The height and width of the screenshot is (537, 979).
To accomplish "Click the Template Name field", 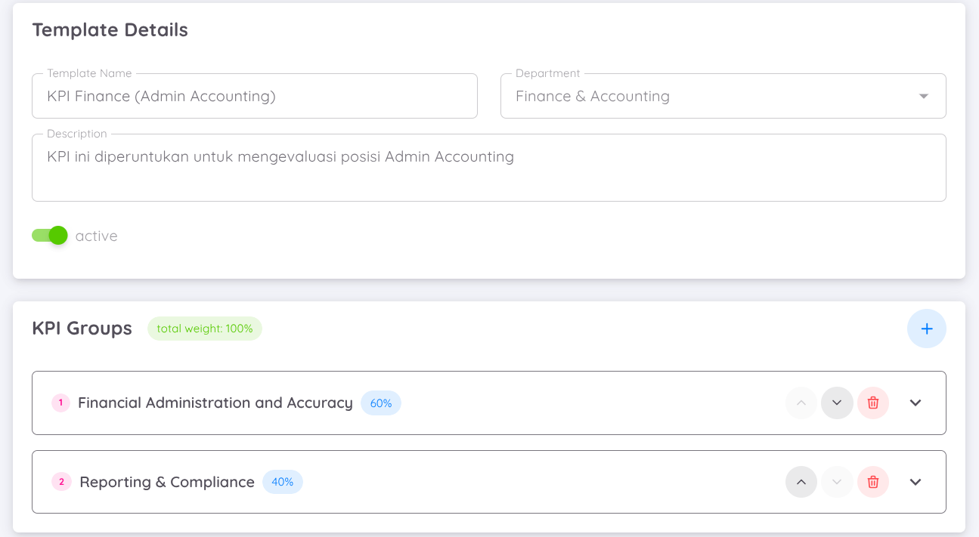I will (x=255, y=96).
